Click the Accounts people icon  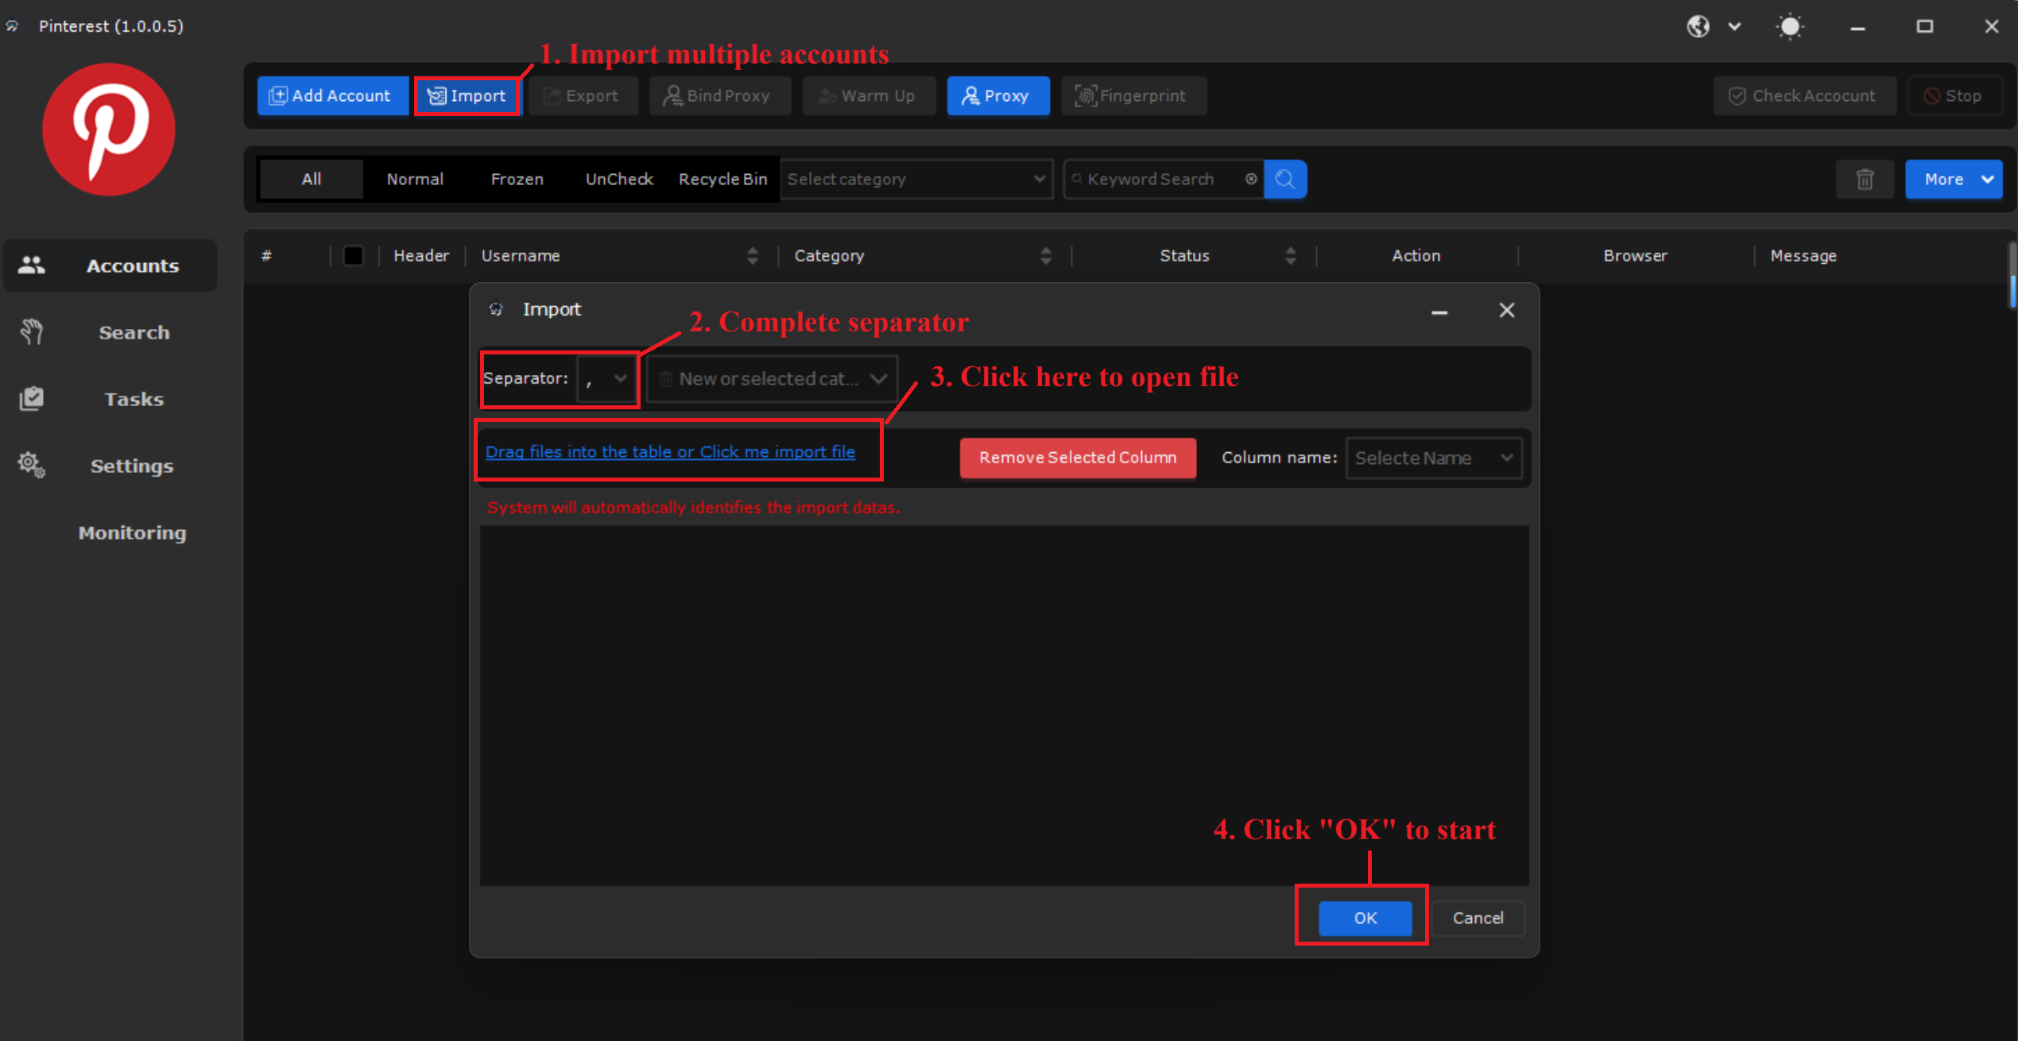(32, 265)
